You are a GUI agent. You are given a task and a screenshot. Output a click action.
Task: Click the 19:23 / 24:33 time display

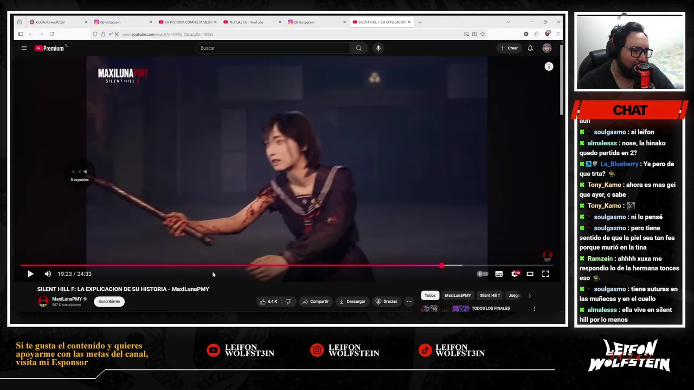pos(74,274)
